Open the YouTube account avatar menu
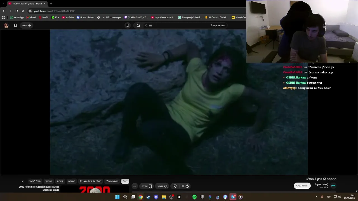358x201 pixels. [6, 25]
